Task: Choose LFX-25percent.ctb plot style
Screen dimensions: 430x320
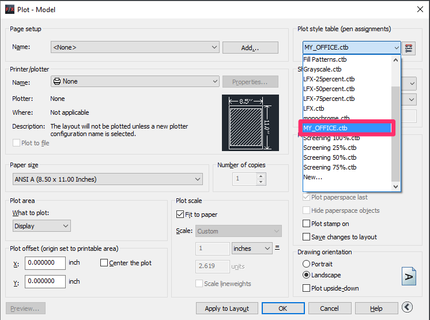Action: (x=347, y=79)
